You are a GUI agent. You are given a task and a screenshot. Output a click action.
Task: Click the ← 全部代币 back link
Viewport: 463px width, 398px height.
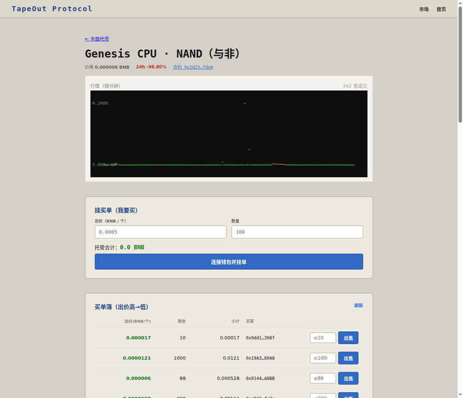[97, 39]
